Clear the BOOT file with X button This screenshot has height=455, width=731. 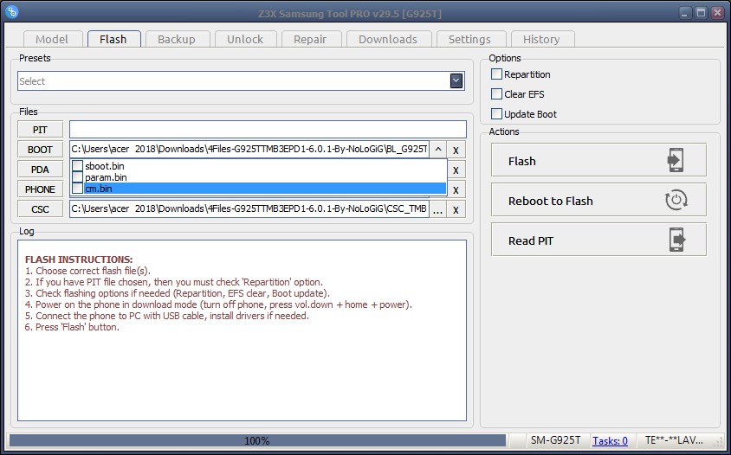456,150
